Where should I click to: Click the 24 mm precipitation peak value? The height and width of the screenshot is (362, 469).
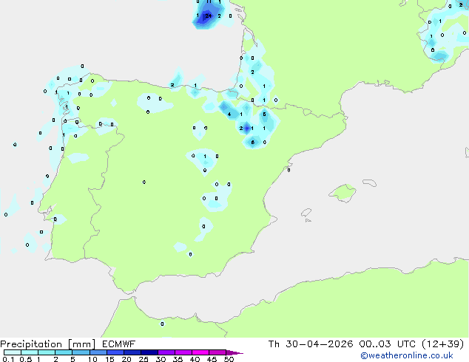(x=209, y=16)
